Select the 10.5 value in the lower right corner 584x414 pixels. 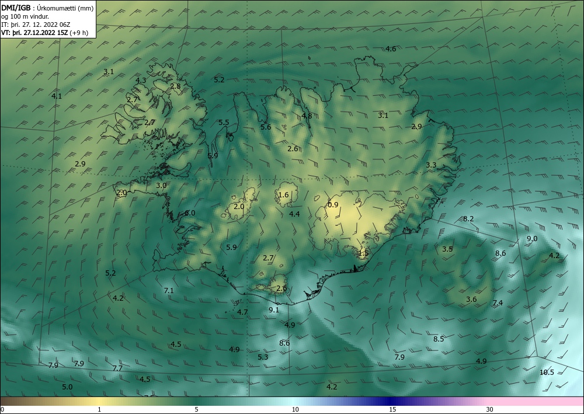(x=547, y=373)
